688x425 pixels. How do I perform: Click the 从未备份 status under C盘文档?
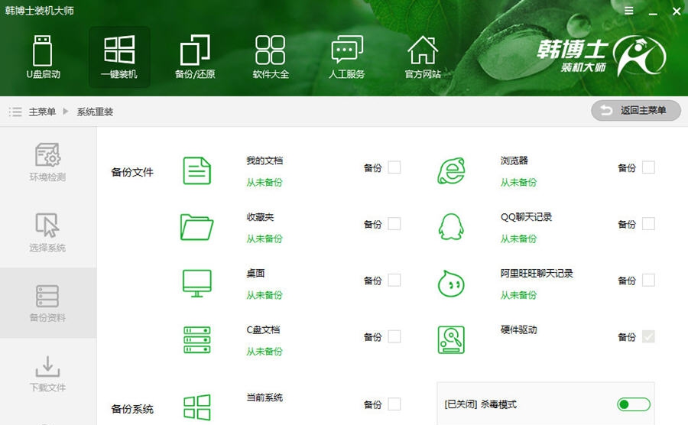click(264, 352)
